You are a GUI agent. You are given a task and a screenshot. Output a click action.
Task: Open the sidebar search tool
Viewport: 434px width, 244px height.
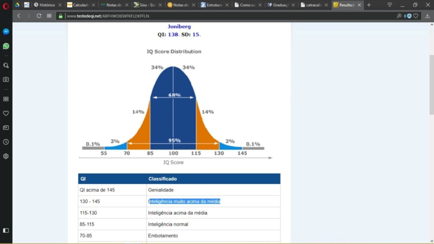6,65
